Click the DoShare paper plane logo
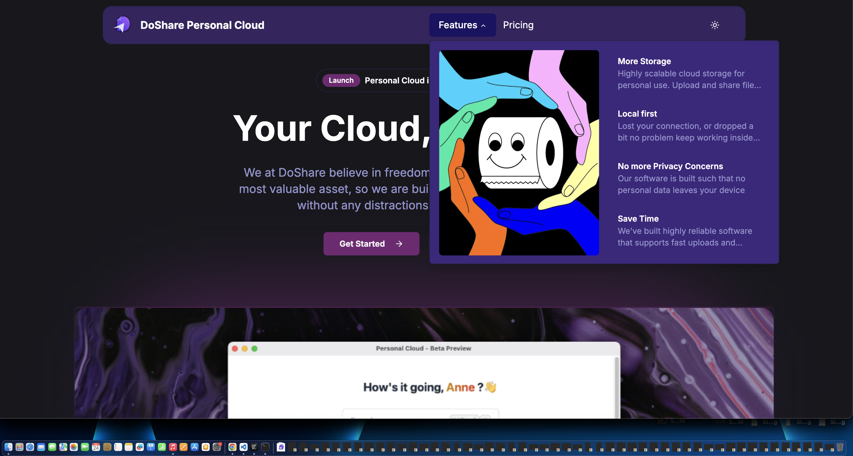853x456 pixels. point(122,24)
